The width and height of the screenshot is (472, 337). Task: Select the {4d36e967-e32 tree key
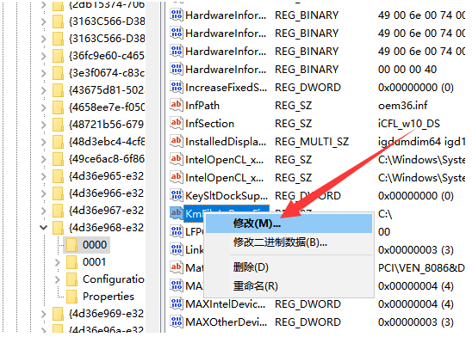point(107,211)
